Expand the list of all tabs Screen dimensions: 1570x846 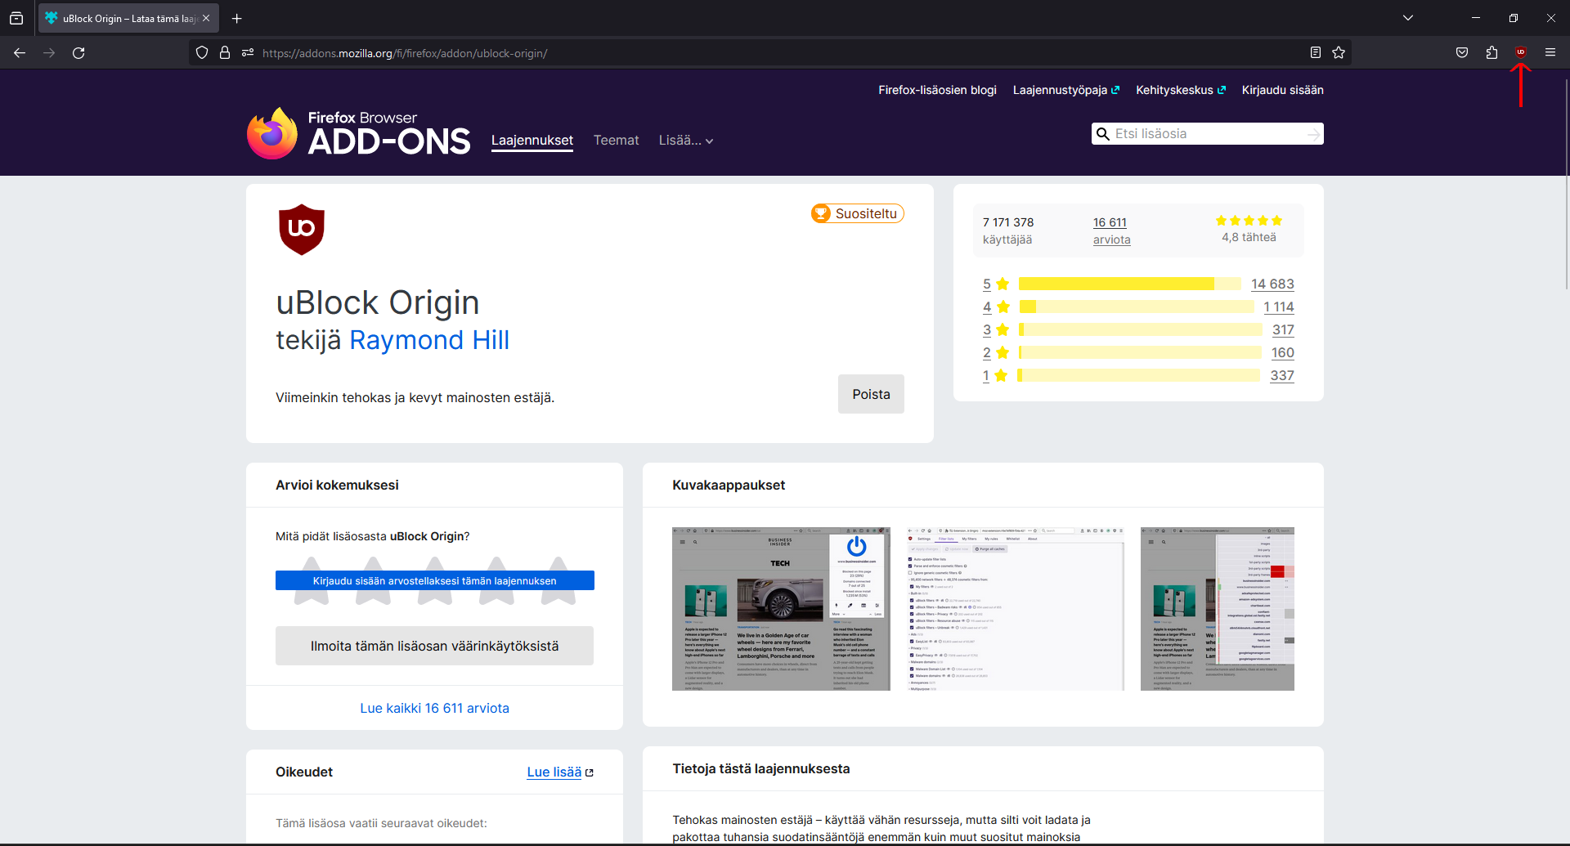(1408, 18)
